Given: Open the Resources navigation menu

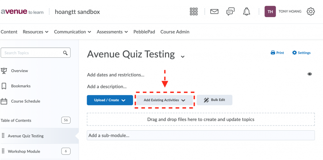Looking at the screenshot, I should tap(35, 32).
